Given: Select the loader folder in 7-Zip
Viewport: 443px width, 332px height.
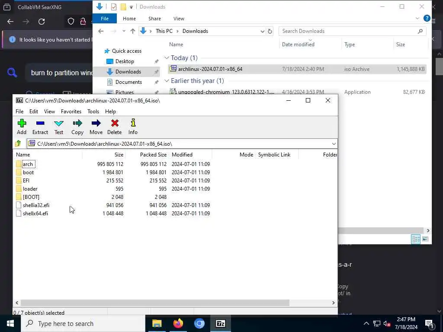Looking at the screenshot, I should click(x=30, y=188).
